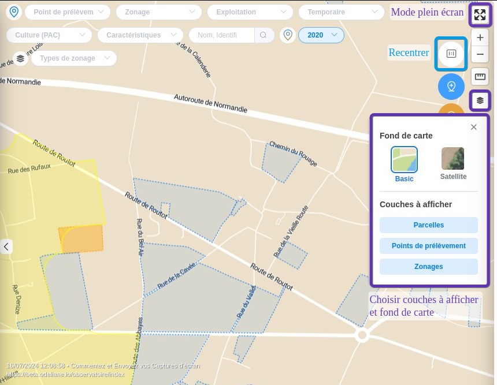The width and height of the screenshot is (497, 385).
Task: Toggle the Zonages layer display
Action: coord(429,267)
